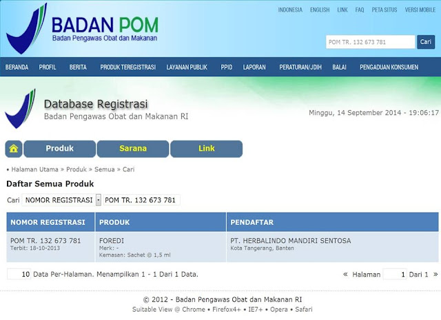The image size is (441, 320).
Task: Focus the registration number search input
Action: (x=142, y=200)
